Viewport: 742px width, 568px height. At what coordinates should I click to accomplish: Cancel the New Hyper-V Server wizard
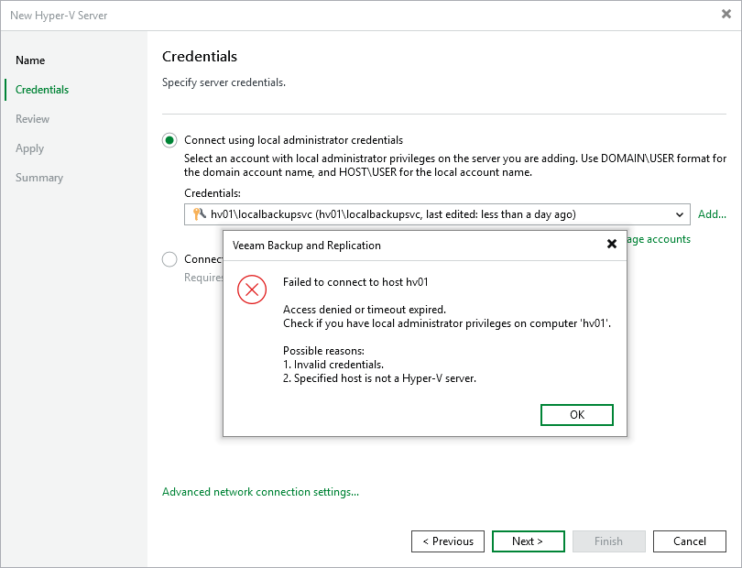[x=689, y=541]
